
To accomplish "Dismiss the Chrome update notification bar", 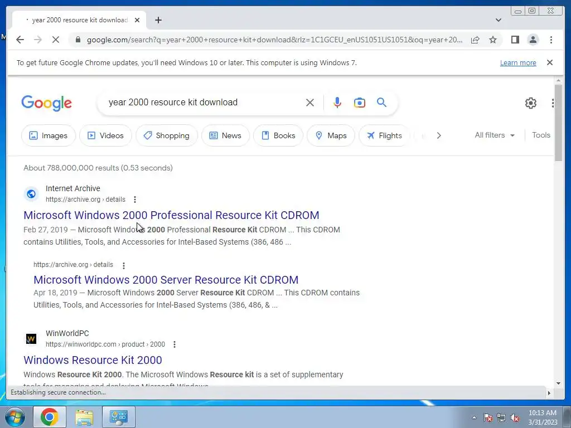I will 549,62.
